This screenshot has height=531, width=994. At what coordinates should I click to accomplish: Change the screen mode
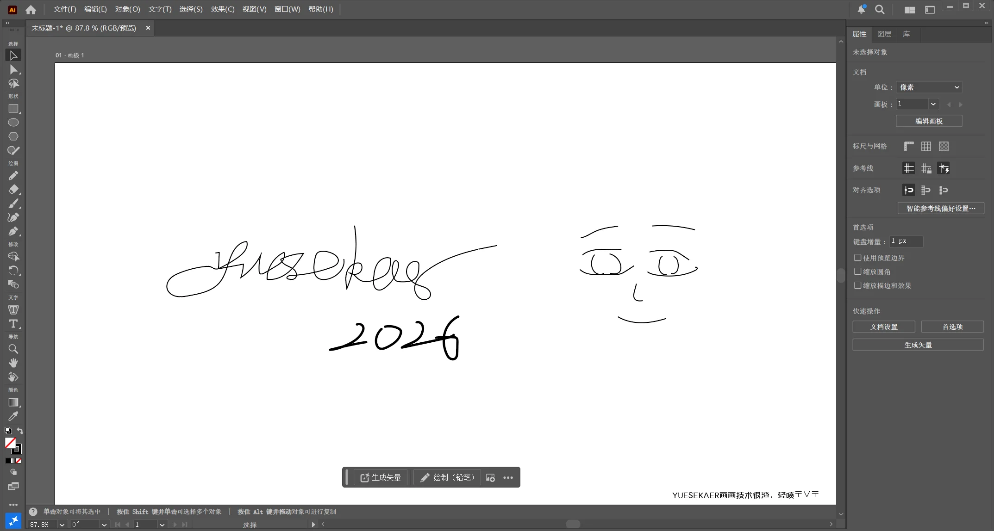point(13,486)
